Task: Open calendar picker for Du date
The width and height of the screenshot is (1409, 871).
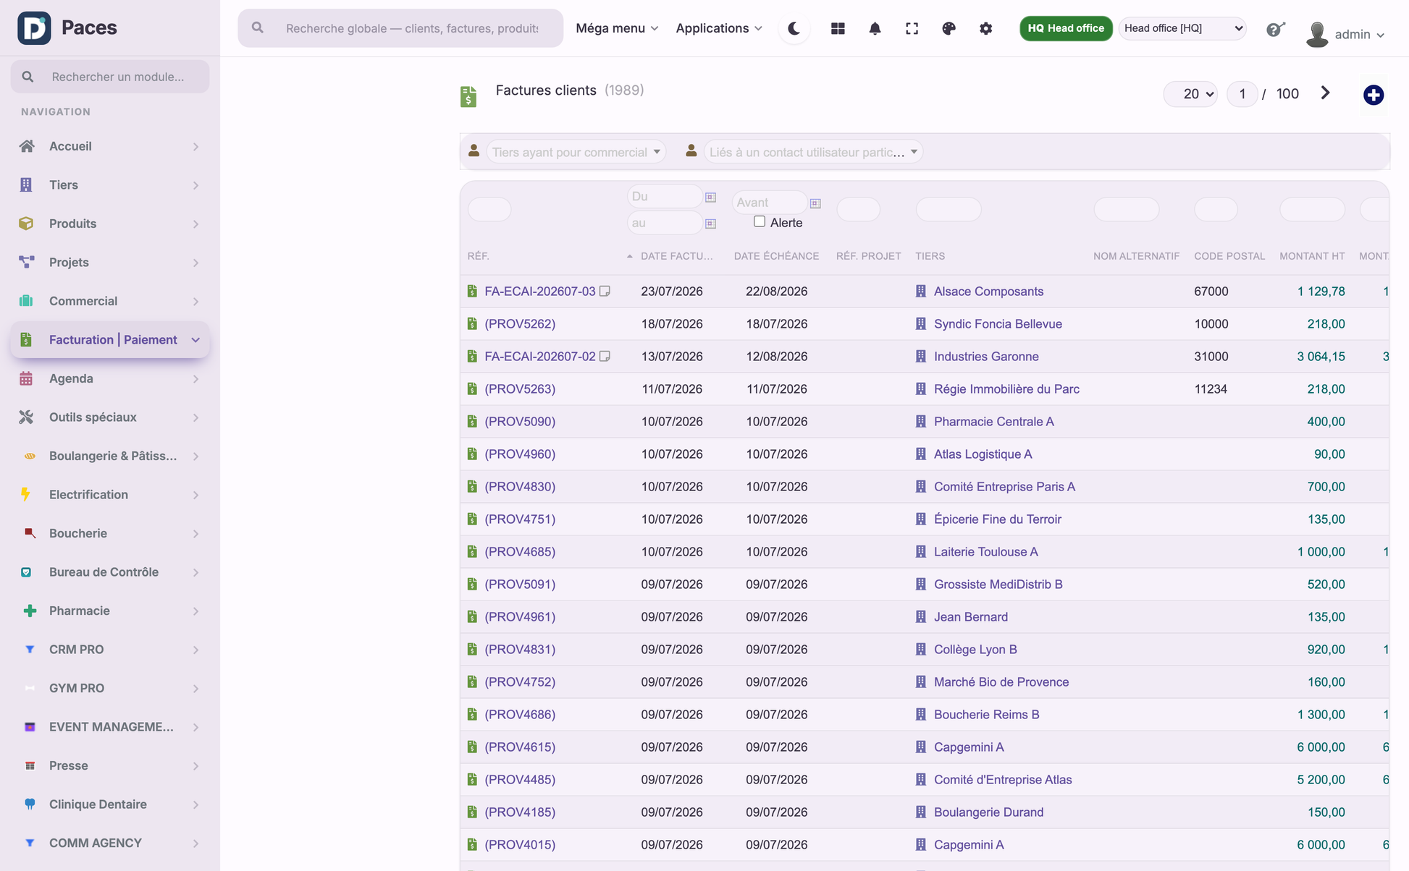Action: pyautogui.click(x=710, y=197)
